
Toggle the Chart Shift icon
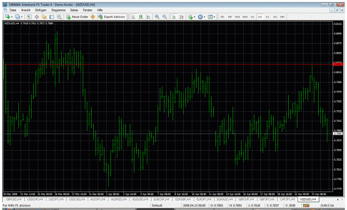pyautogui.click(x=182, y=17)
